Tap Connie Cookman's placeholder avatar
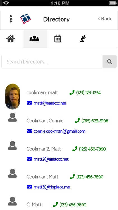The height and width of the screenshot is (210, 118). click(x=12, y=117)
